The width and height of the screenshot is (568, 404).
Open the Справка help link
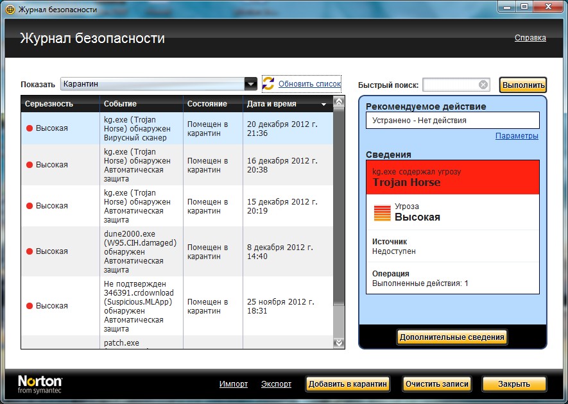530,38
